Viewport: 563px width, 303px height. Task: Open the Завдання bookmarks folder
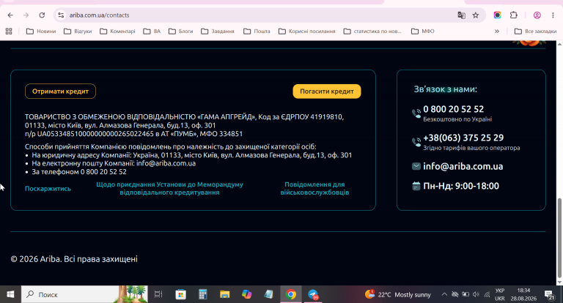(218, 31)
